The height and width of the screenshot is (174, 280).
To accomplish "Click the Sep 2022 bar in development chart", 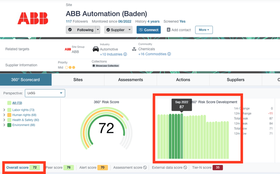I will point(182,136).
